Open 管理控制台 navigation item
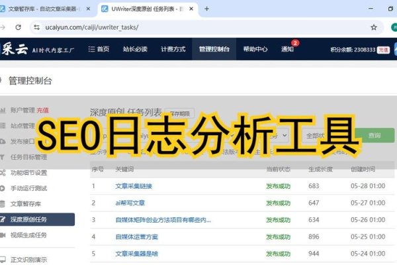 [214, 49]
